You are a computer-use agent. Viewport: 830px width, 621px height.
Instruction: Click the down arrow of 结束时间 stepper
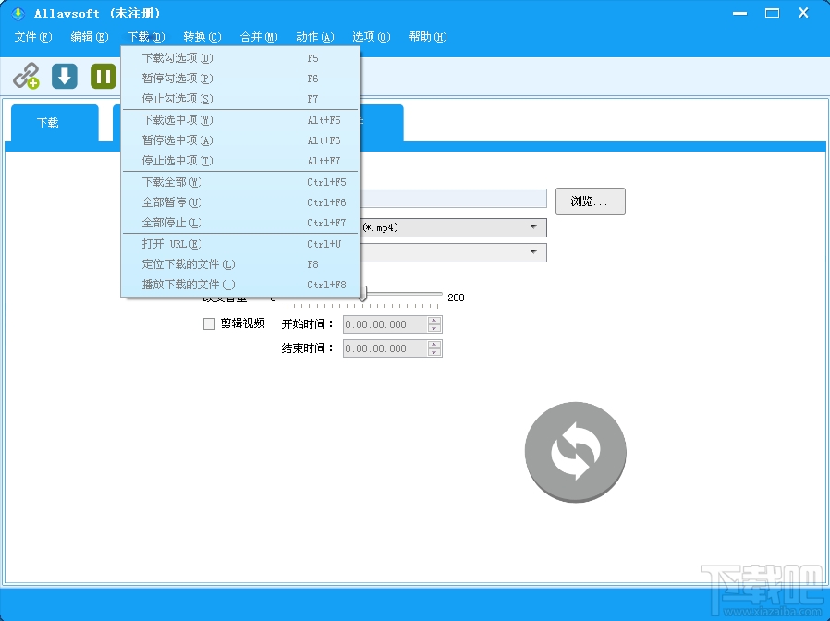[x=433, y=352]
